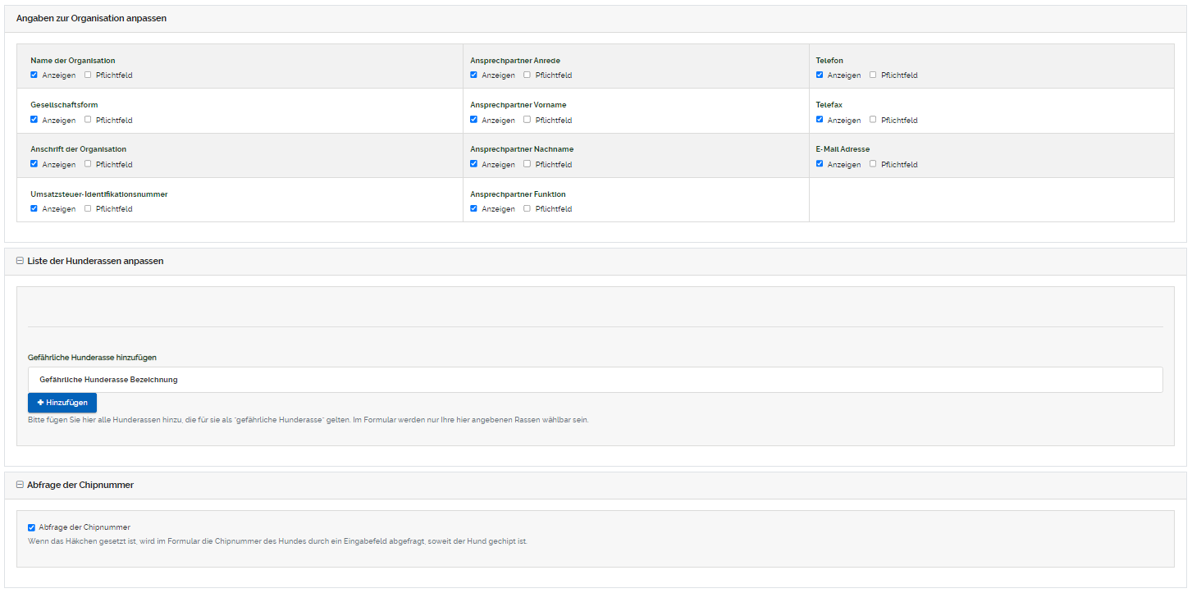
Task: Enable Pflichtfeld for Name der Organisation
Action: click(88, 75)
